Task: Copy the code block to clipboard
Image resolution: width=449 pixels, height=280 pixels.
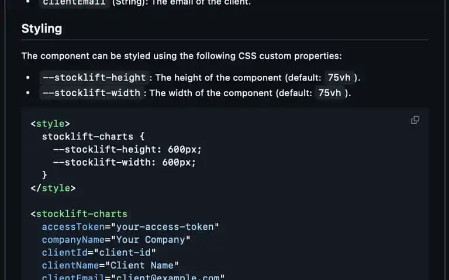Action: pos(415,120)
